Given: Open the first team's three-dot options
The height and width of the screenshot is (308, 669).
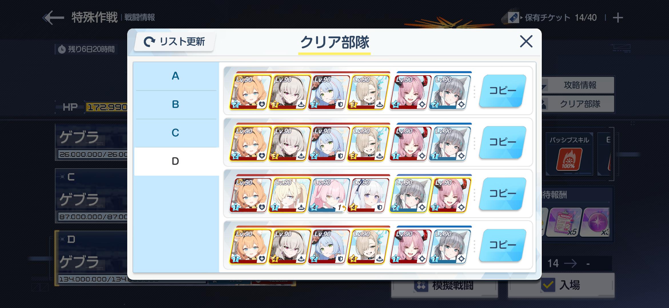Looking at the screenshot, I should 474,92.
